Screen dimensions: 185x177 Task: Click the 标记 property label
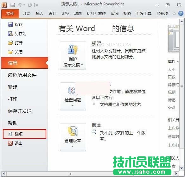[172, 100]
